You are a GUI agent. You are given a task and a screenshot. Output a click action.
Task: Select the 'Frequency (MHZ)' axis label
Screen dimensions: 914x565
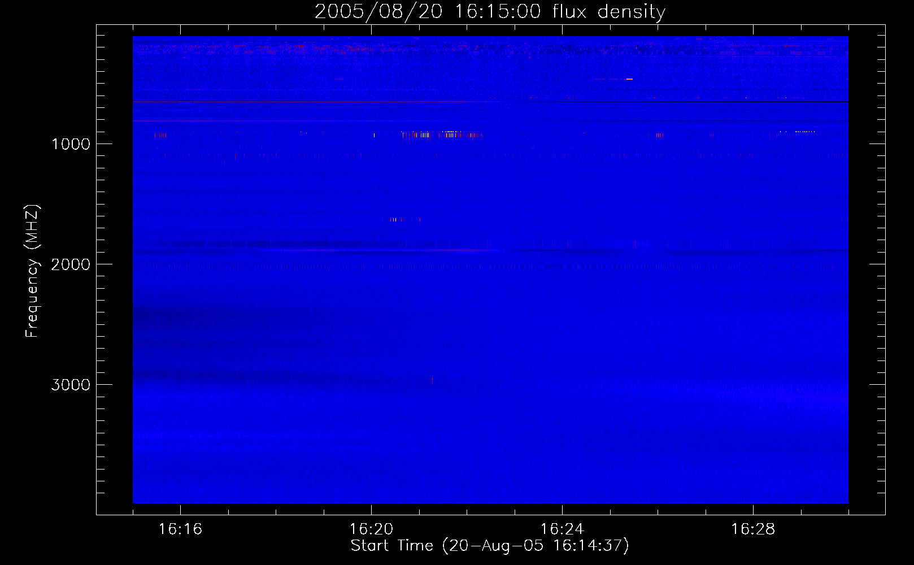[x=32, y=271]
